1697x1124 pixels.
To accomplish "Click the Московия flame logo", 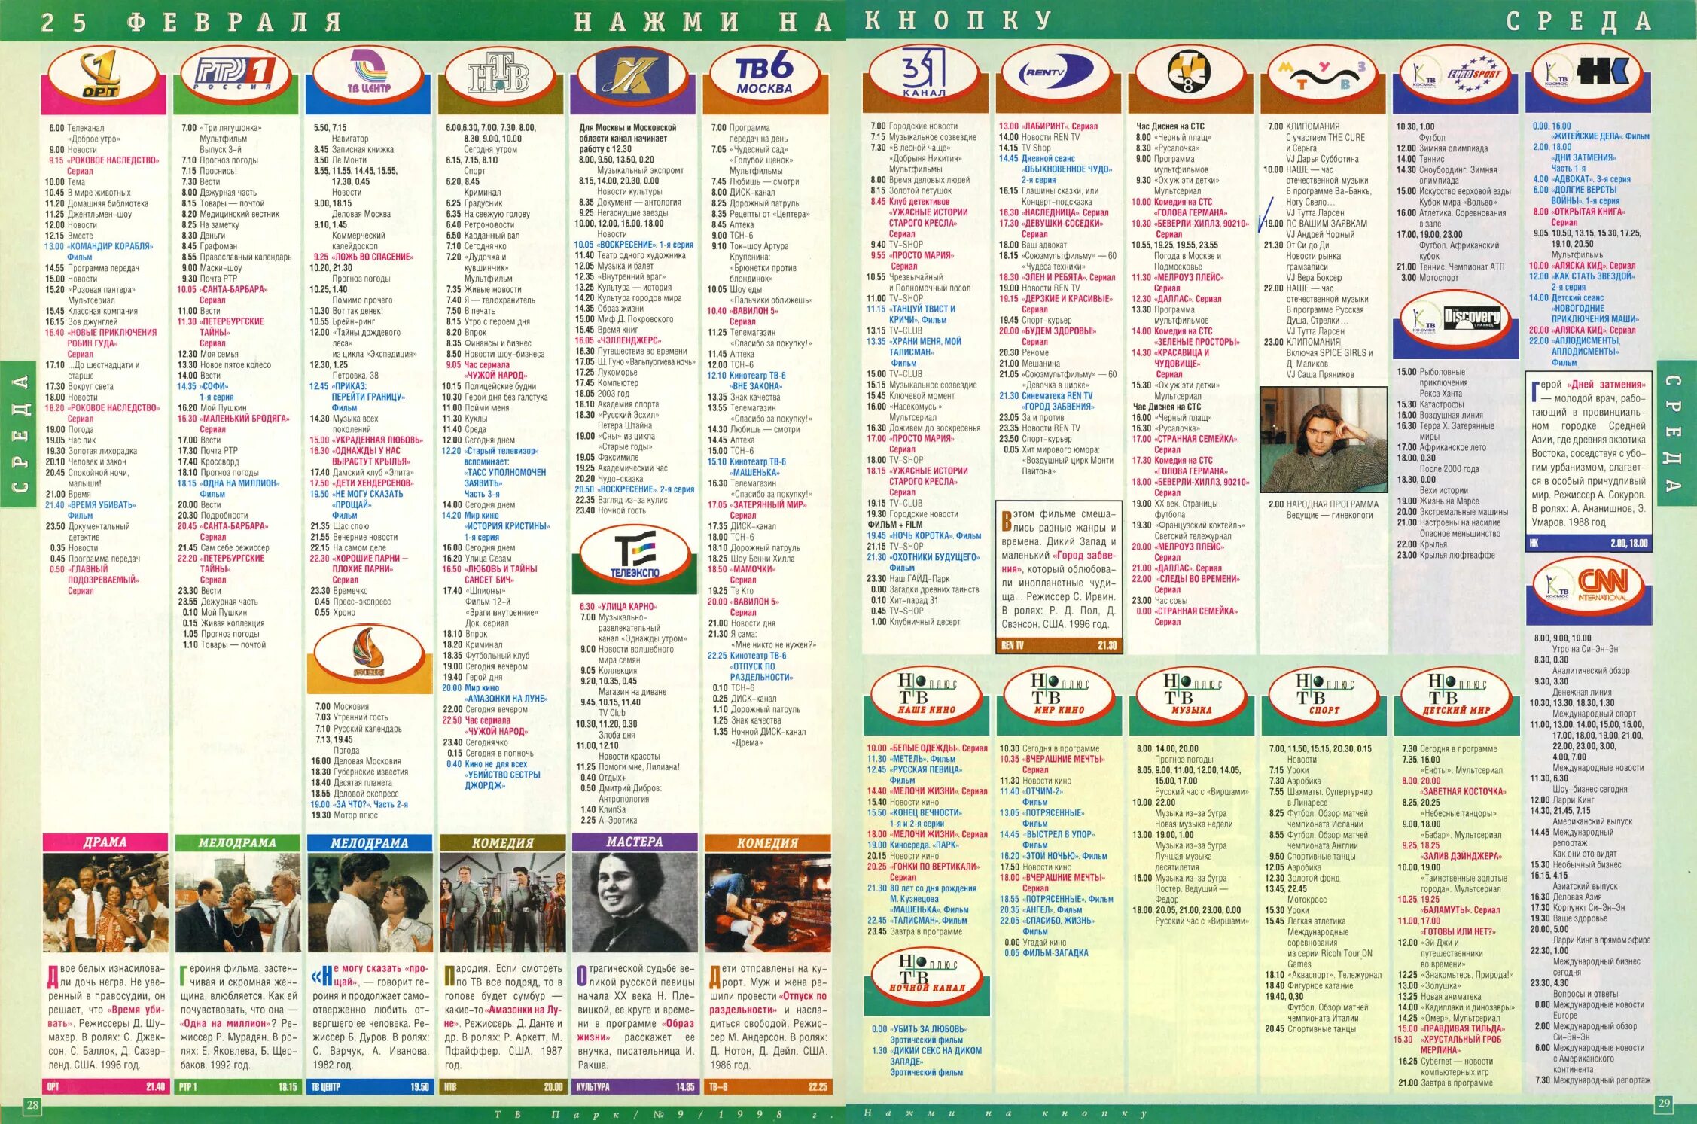I will click(369, 653).
